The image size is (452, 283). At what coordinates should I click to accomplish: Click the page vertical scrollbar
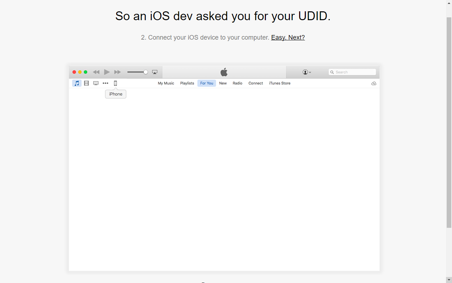click(449, 122)
